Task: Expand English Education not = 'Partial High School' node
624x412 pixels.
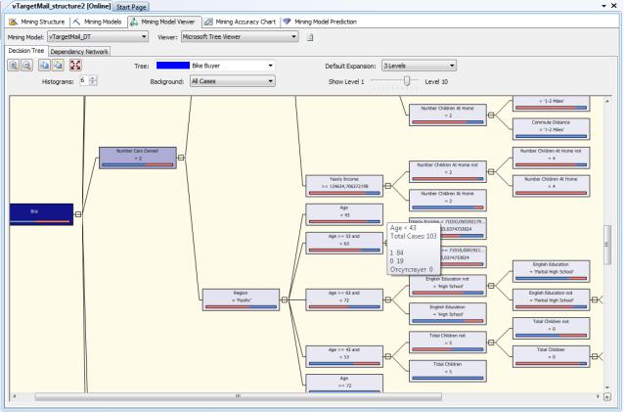Action: (x=595, y=299)
